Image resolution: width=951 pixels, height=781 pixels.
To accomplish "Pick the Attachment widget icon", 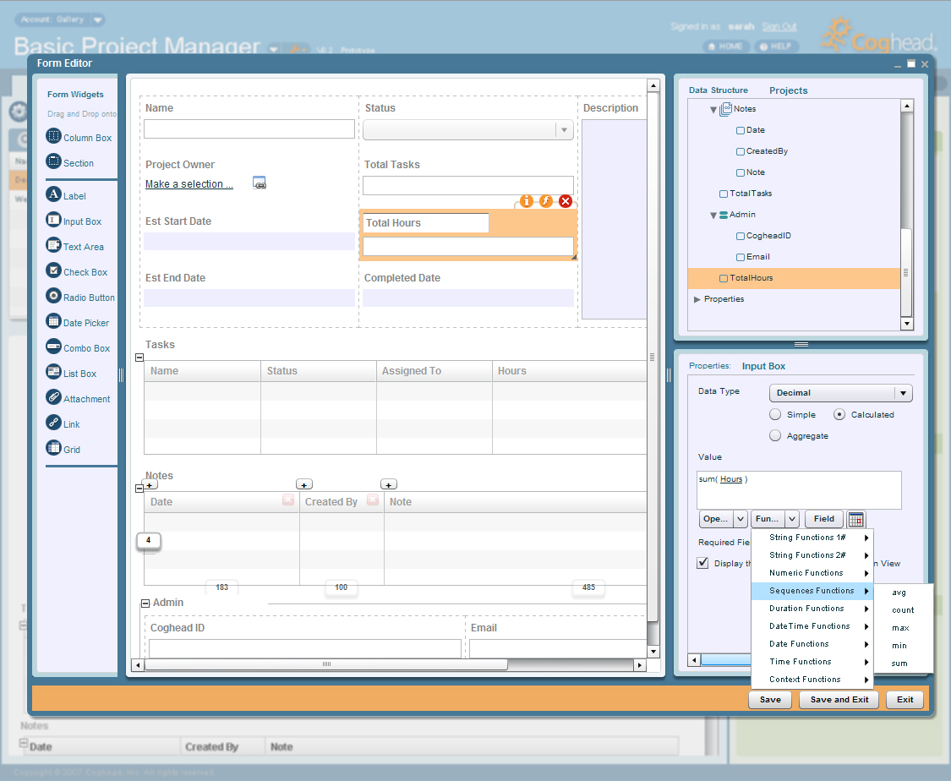I will point(54,398).
